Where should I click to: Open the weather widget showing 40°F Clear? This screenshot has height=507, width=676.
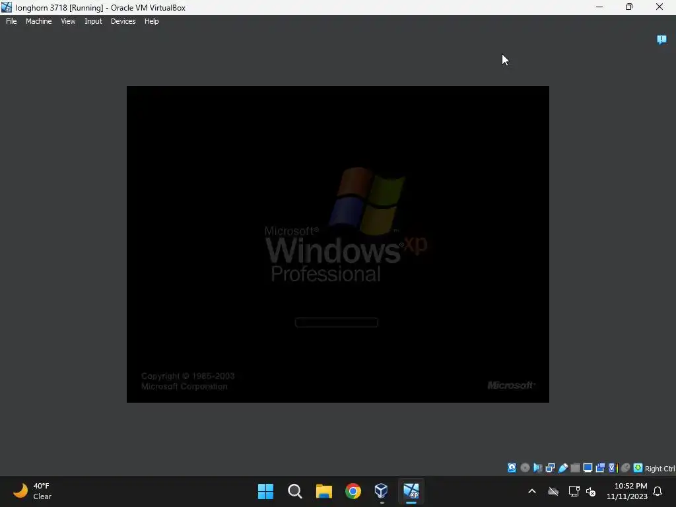pos(33,491)
